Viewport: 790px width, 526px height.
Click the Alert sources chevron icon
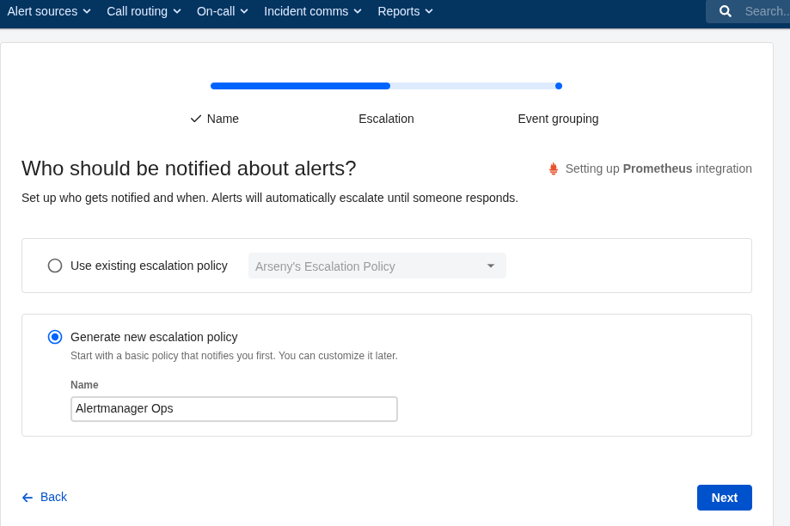87,11
